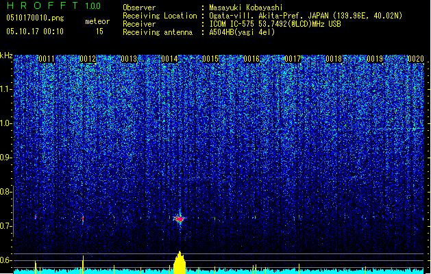
Task: Click the 0.7 kHz axis label
Action: (5, 226)
